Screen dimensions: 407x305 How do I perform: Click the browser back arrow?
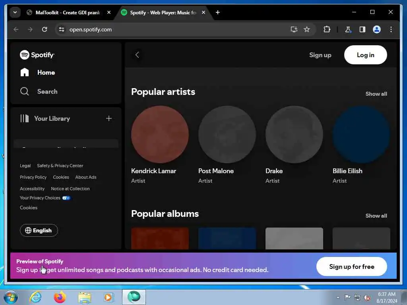[x=16, y=29]
